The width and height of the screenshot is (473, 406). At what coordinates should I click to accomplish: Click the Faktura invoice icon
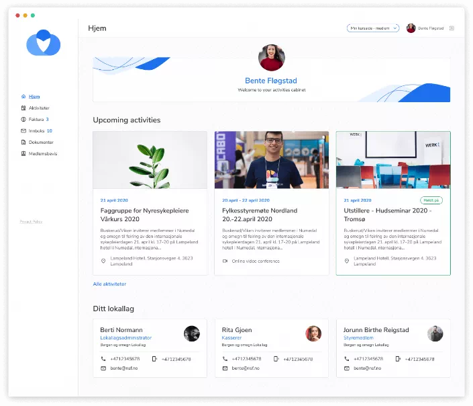click(x=23, y=120)
